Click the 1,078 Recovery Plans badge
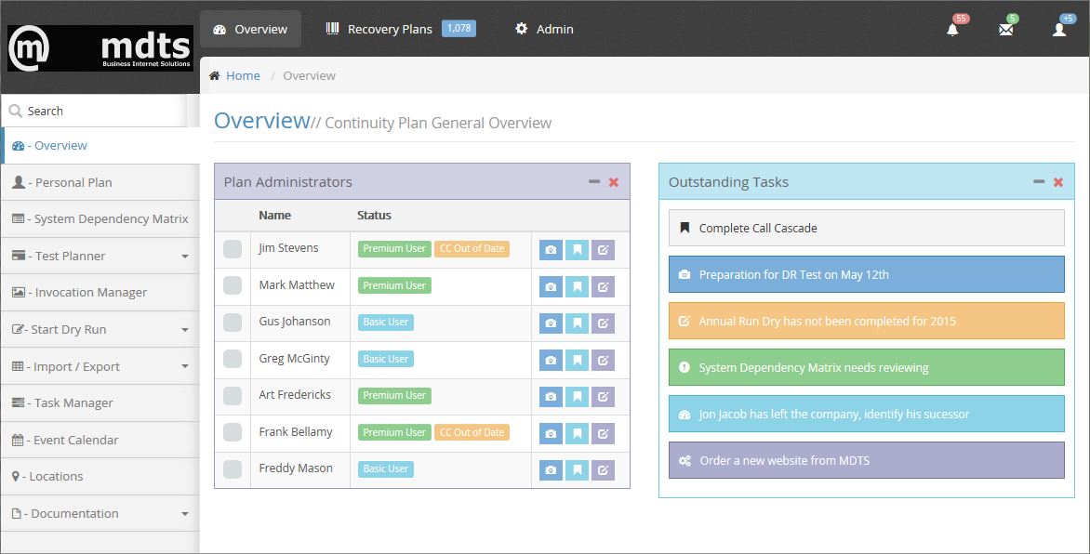 coord(459,29)
